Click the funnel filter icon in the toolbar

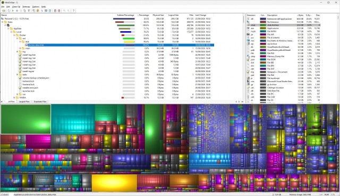click(29, 11)
